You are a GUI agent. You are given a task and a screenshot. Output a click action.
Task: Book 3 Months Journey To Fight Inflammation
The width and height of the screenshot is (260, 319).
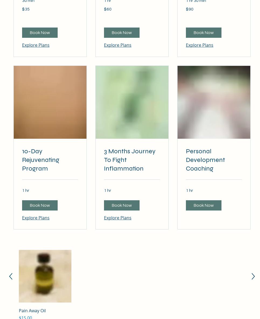122,205
